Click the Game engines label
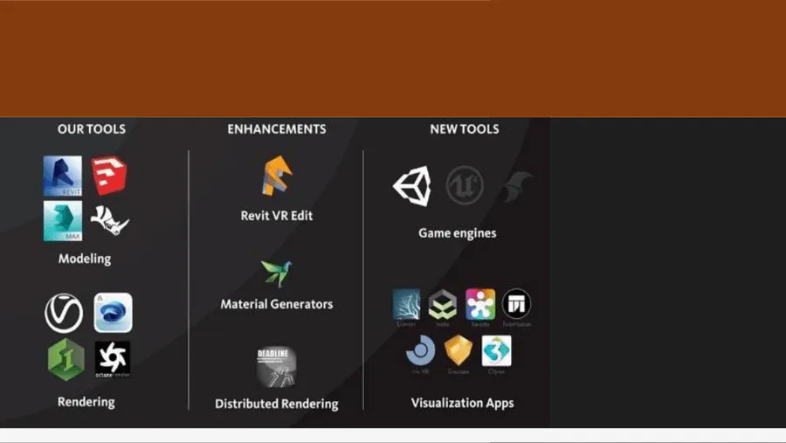 click(x=458, y=233)
